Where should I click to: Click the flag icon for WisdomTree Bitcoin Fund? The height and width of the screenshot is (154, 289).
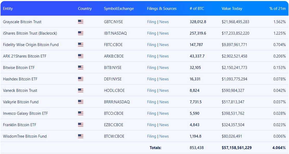click(80, 136)
